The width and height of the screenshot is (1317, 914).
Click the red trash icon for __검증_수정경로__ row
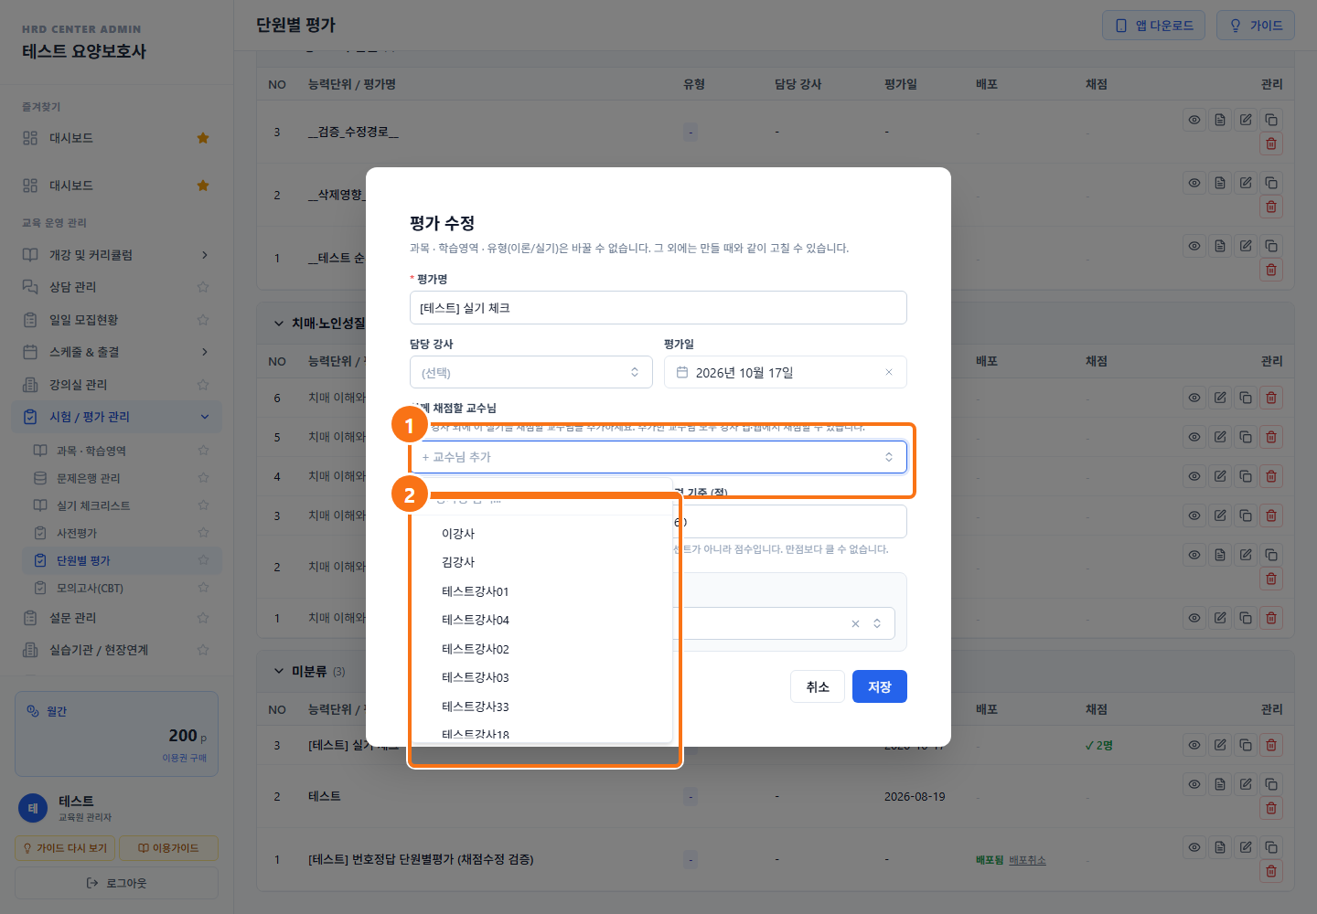[x=1271, y=143]
